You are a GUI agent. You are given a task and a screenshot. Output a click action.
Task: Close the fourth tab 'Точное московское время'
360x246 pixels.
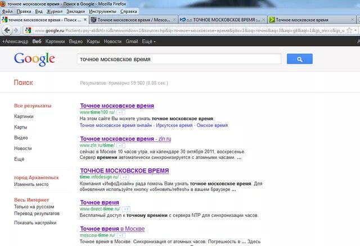(x=353, y=20)
